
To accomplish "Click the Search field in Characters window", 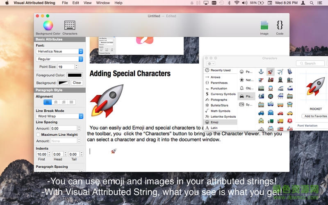I will pos(311,64).
